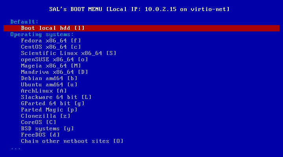Choose the Mandriva x86_64 item

(54, 72)
